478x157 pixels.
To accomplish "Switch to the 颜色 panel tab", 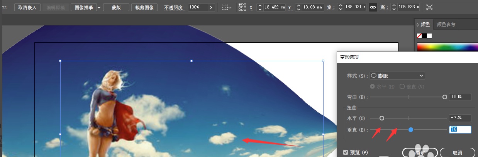I will (x=425, y=25).
